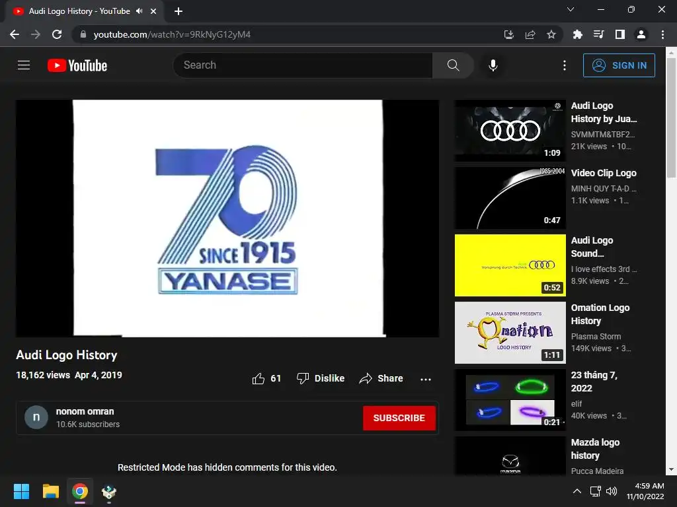
Task: Open the system volume speaker icon
Action: (612, 491)
